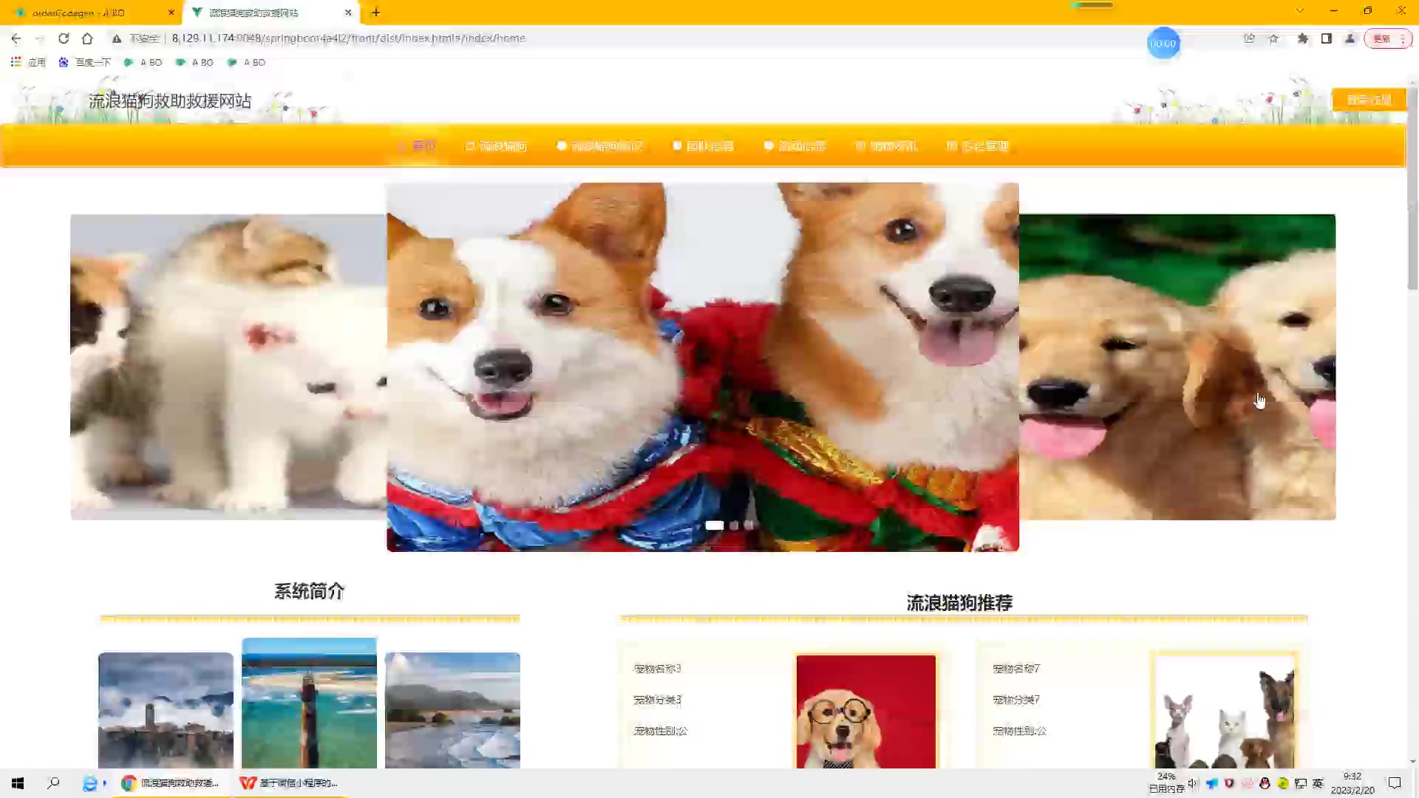Bookmark this page with the star icon
The image size is (1419, 798).
1273,38
